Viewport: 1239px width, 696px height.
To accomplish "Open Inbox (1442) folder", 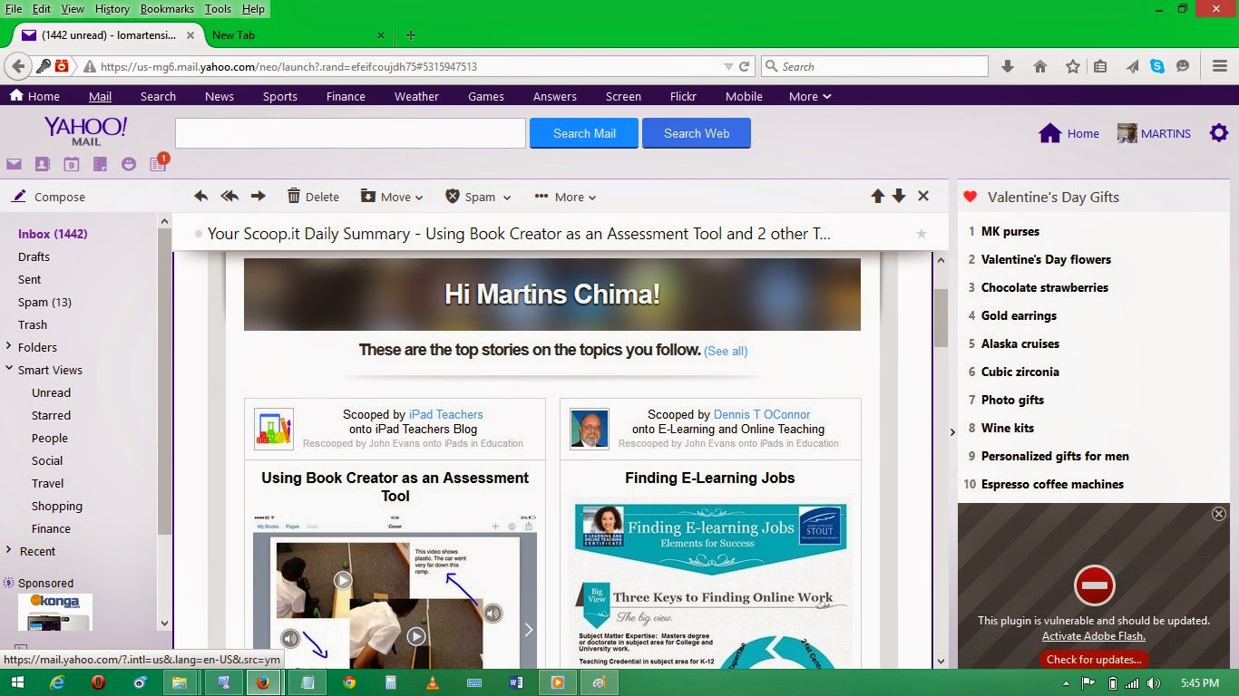I will click(53, 234).
